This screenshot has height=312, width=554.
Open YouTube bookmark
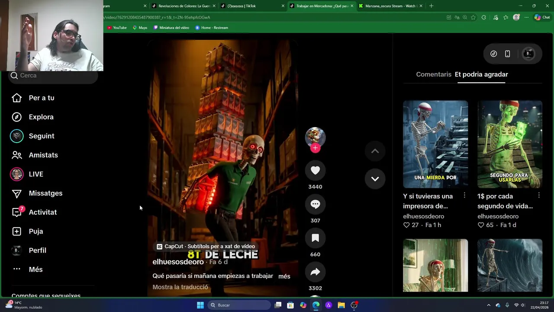[x=117, y=28]
